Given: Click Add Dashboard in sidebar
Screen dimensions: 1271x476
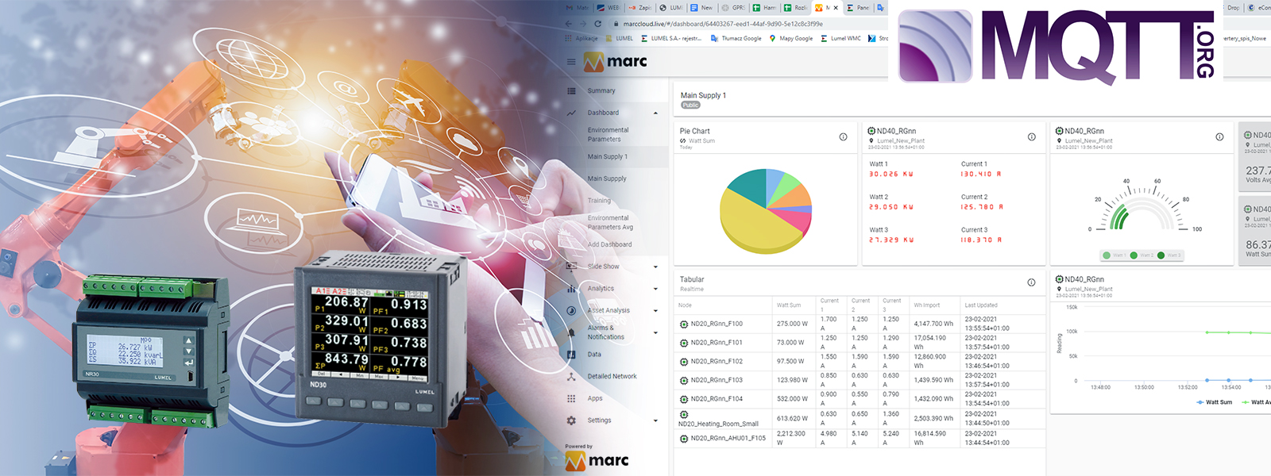Looking at the screenshot, I should [609, 244].
